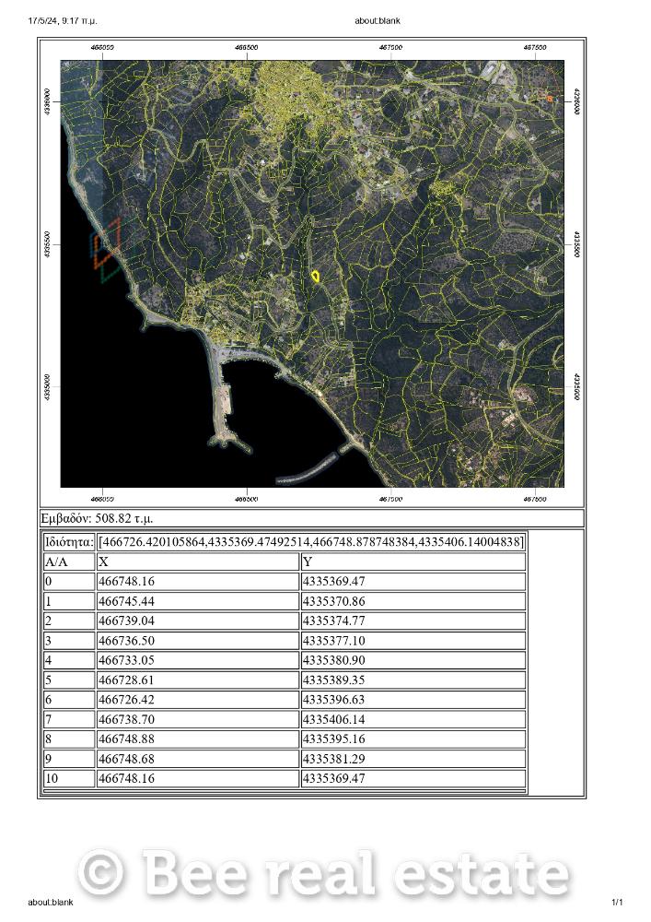Image resolution: width=651 pixels, height=922 pixels.
Task: Select X value "466748.88"
Action: [x=127, y=739]
